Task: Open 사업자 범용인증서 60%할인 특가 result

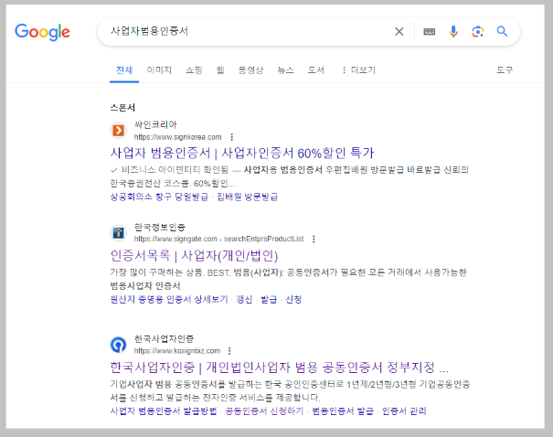Action: tap(242, 153)
